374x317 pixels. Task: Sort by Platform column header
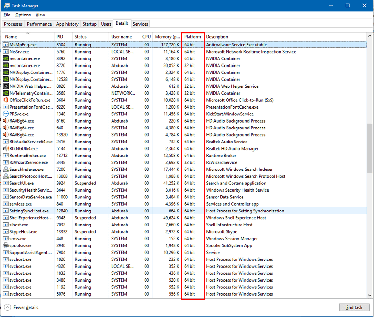click(x=193, y=37)
